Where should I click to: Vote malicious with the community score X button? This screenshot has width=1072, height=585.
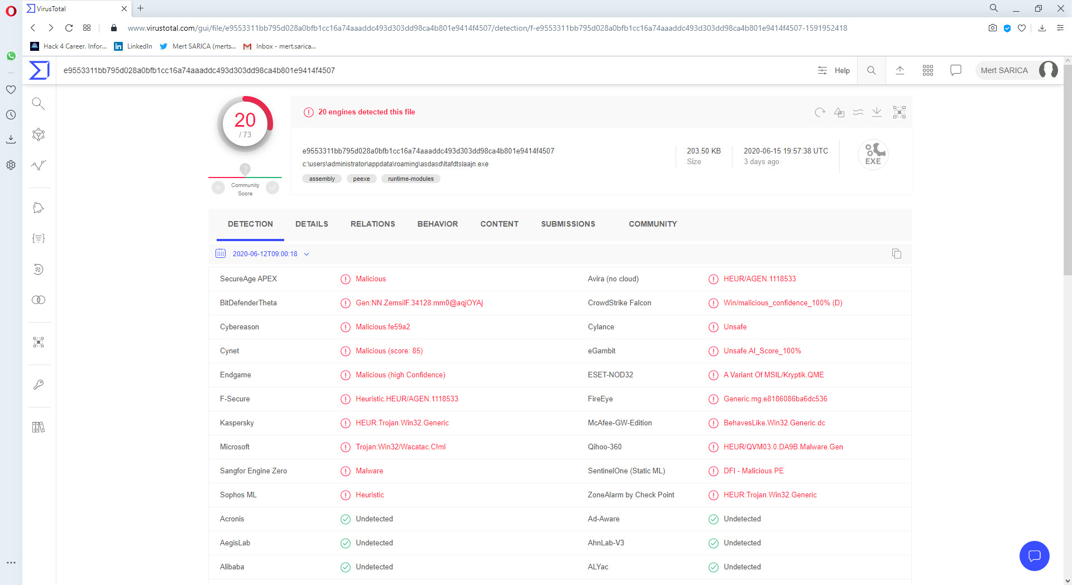point(218,188)
